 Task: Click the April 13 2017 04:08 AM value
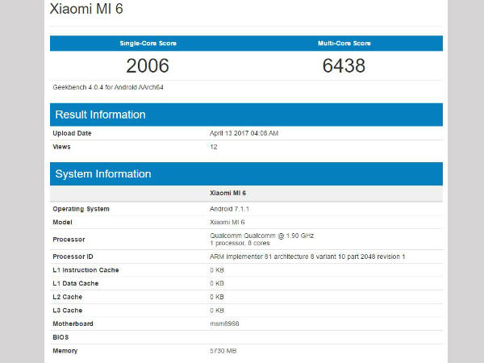[244, 133]
